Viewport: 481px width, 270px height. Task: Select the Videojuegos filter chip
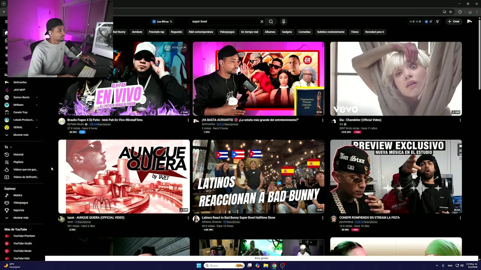(x=227, y=32)
